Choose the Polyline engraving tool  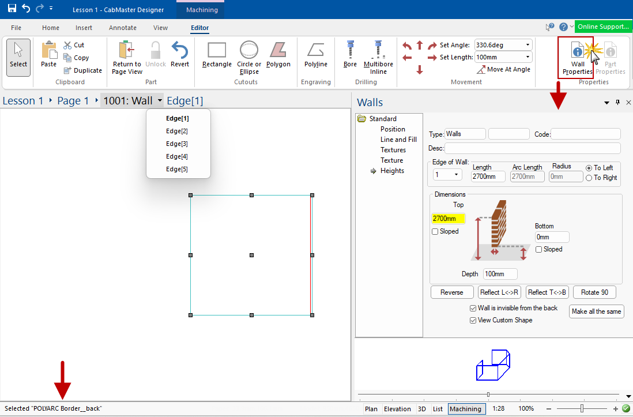tap(315, 56)
